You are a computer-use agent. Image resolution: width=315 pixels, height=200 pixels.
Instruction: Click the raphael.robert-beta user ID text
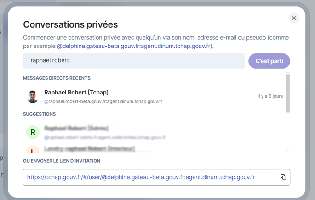(103, 101)
